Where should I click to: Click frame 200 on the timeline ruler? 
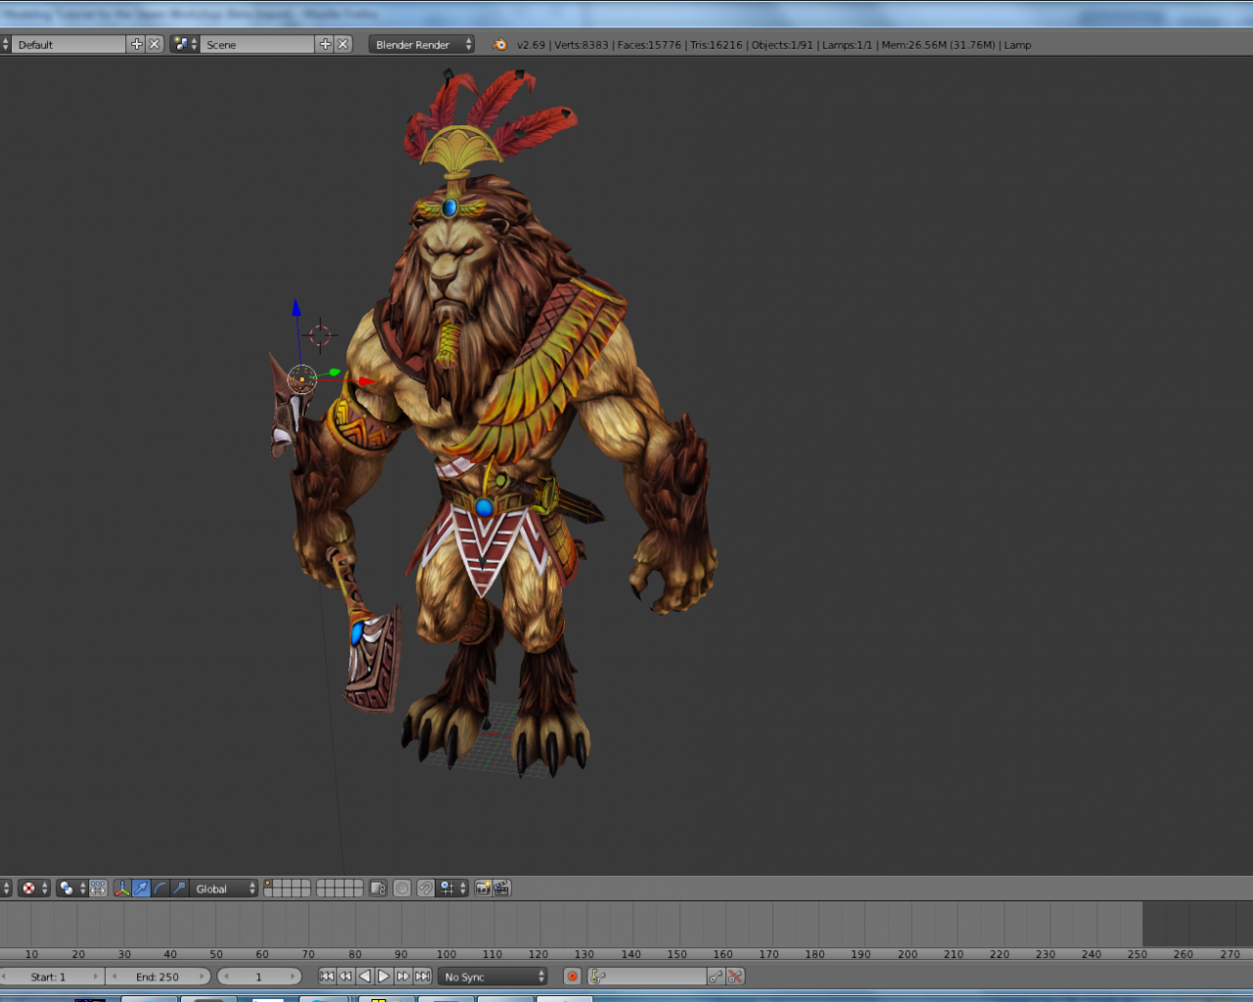[907, 954]
